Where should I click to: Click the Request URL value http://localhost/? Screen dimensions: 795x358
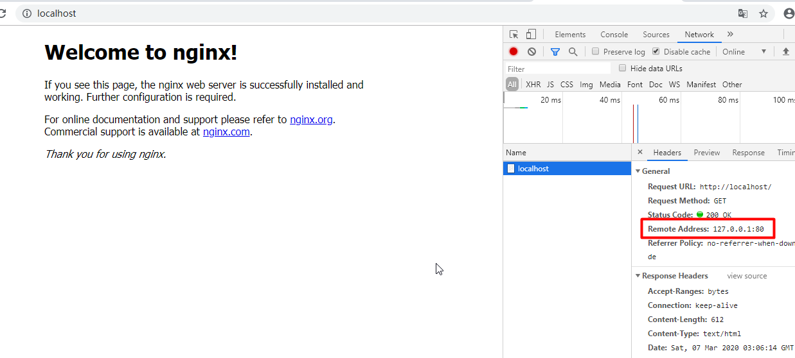[735, 187]
